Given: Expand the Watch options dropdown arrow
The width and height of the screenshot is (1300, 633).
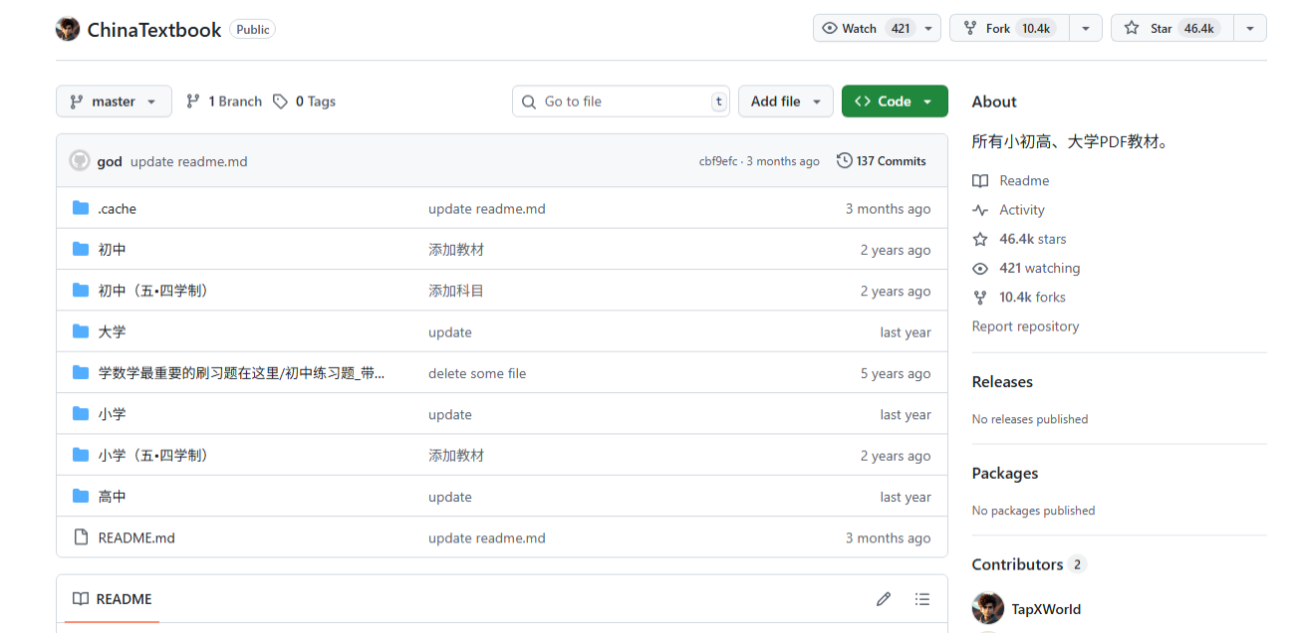Looking at the screenshot, I should pos(929,28).
